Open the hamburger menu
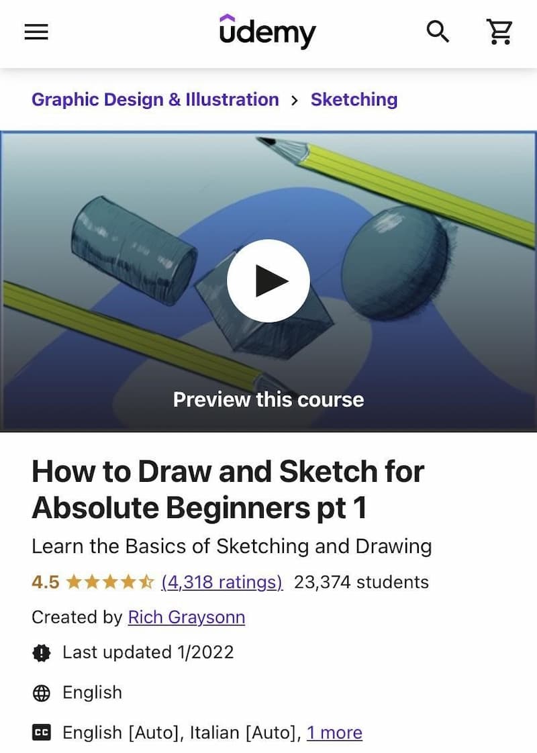 [36, 32]
